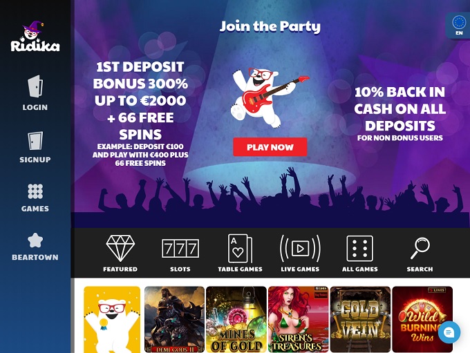
Task: Open the Beartown star icon
Action: click(x=35, y=240)
